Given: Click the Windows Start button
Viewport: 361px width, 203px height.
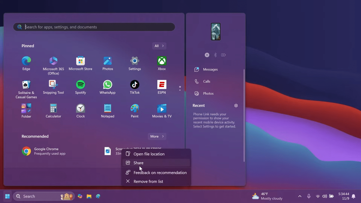Looking at the screenshot, I should point(8,196).
